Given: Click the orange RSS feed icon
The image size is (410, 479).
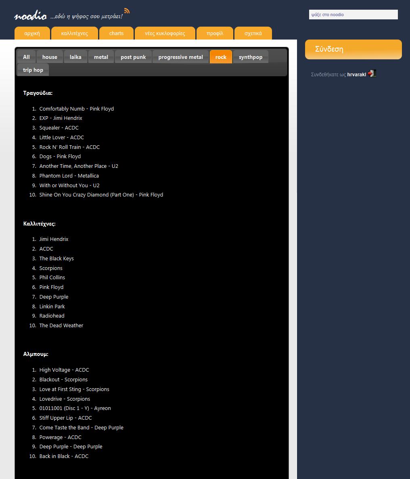Looking at the screenshot, I should pos(127,10).
